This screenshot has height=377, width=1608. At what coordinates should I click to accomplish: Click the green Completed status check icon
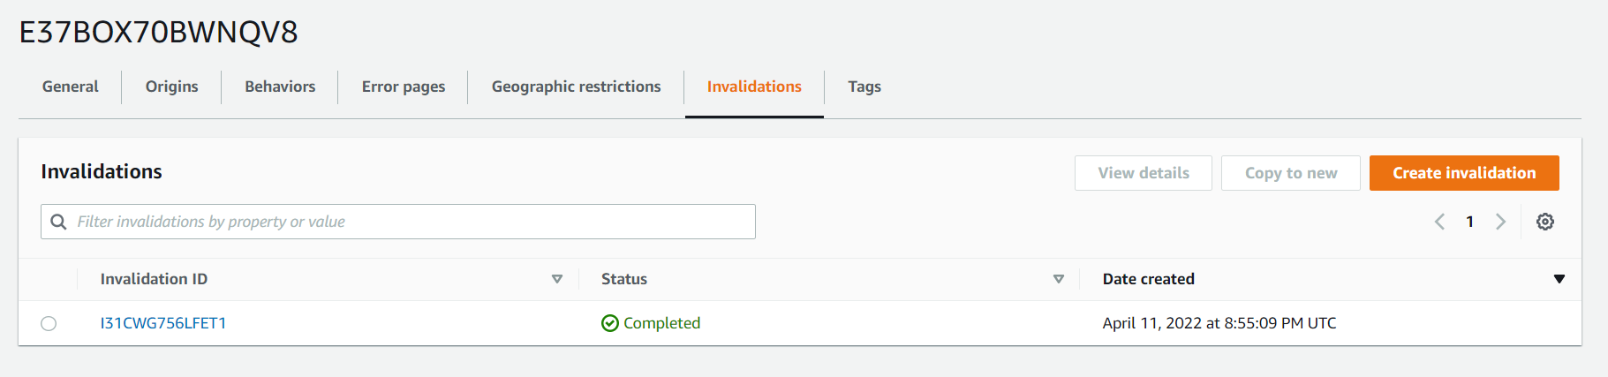[609, 323]
